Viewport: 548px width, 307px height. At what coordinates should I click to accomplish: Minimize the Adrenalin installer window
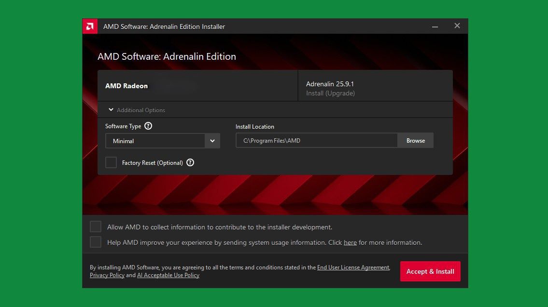(x=435, y=27)
